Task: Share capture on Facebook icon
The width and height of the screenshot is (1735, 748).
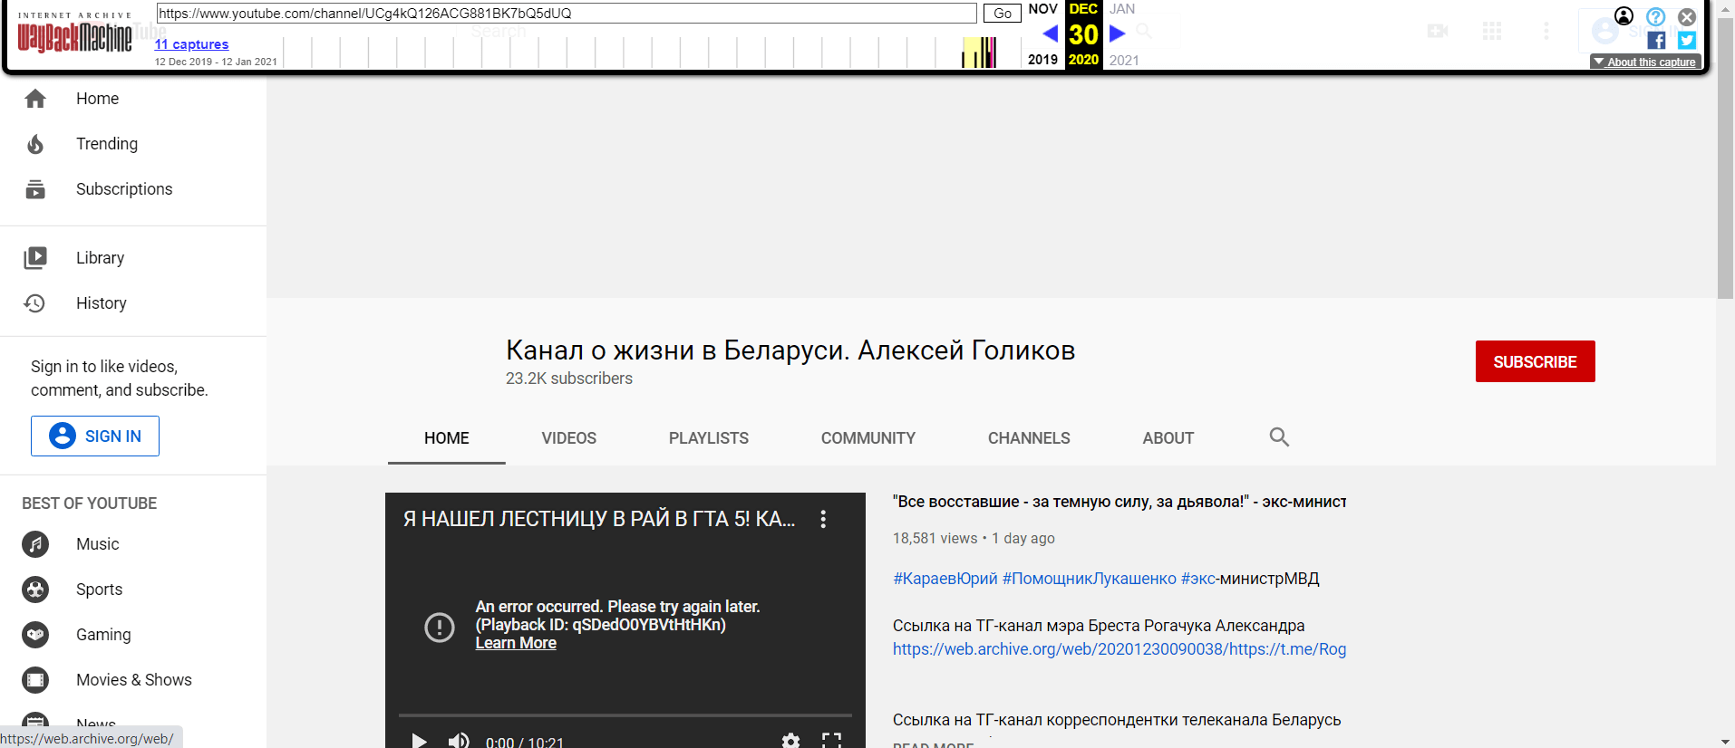Action: pos(1656,41)
